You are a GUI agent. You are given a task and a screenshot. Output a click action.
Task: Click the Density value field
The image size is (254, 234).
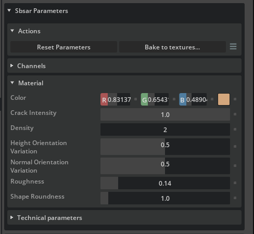coord(165,129)
